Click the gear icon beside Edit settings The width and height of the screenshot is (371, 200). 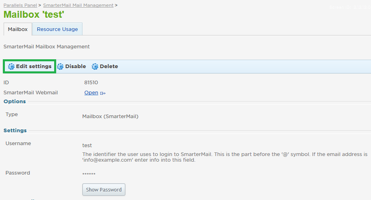click(x=11, y=67)
